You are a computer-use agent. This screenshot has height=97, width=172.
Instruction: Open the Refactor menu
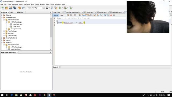[x=27, y=4]
